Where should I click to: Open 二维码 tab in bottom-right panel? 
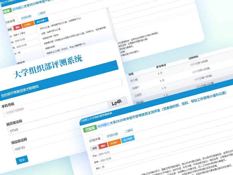click(x=128, y=130)
